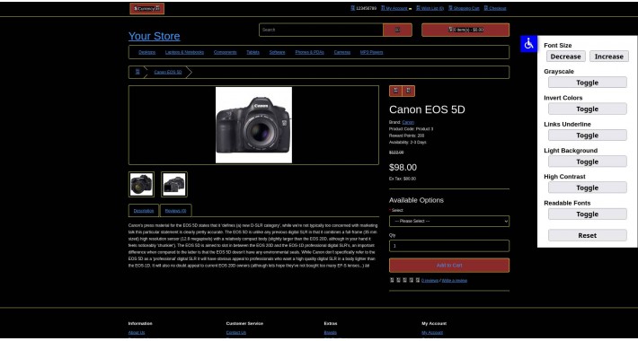Click the Increase font size button
Screen dimensions: 638x341
click(x=608, y=57)
